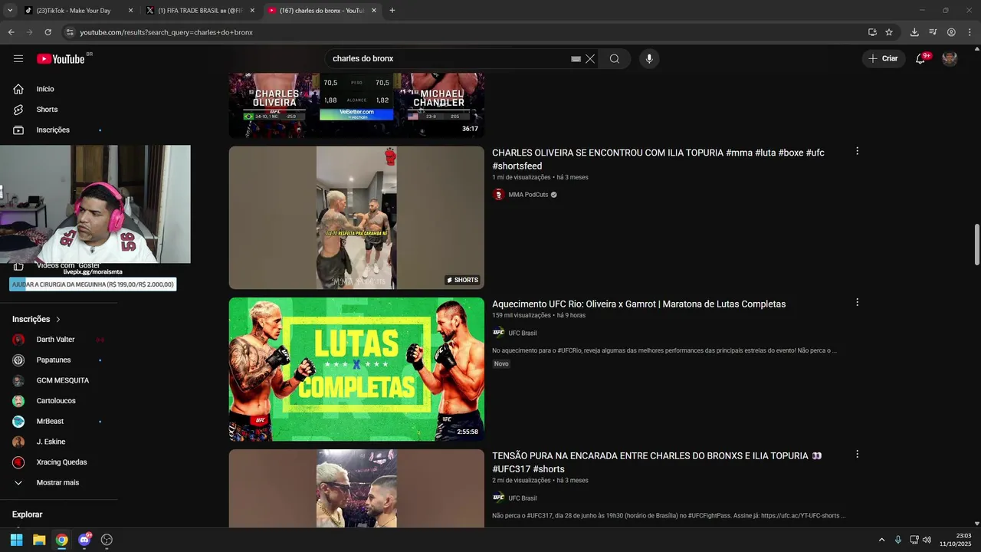The height and width of the screenshot is (552, 981).
Task: Click MMA PodCuts channel avatar
Action: [499, 195]
